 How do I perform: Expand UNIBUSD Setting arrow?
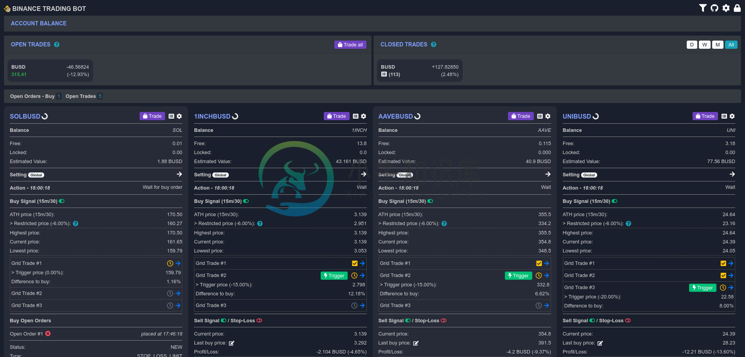pyautogui.click(x=732, y=174)
